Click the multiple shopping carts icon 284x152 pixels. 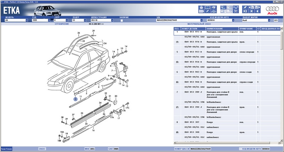236,7
